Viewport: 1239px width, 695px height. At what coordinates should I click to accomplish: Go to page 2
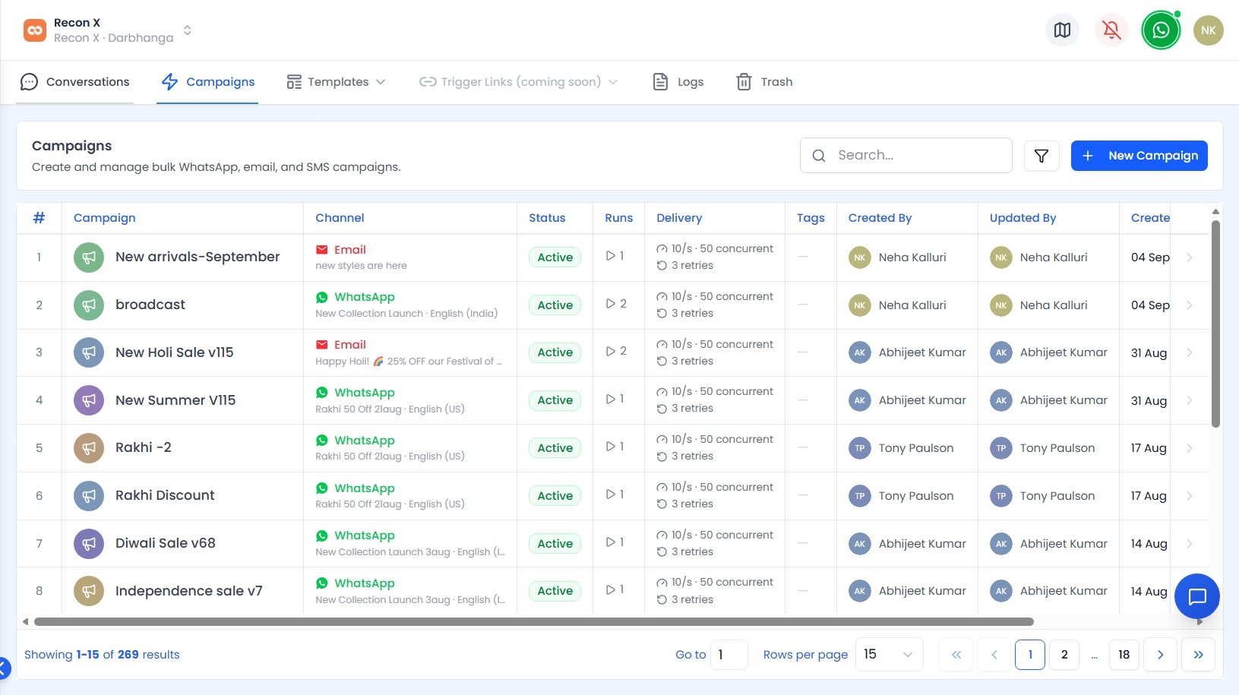[x=1064, y=655]
